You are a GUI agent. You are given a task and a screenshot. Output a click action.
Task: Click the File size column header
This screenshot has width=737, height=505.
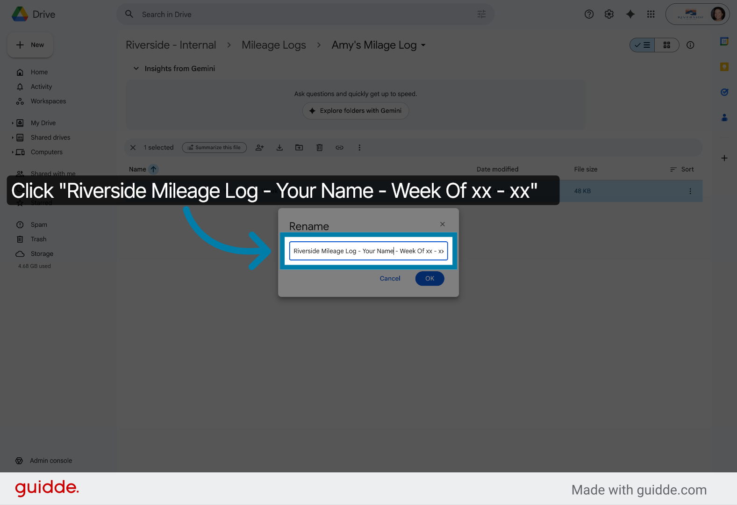tap(586, 169)
